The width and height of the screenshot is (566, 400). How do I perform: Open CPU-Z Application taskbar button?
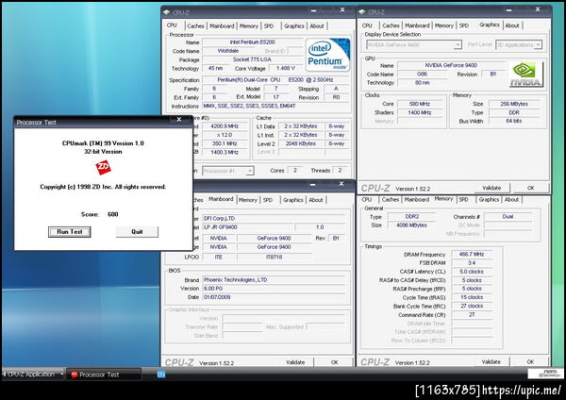[33, 375]
